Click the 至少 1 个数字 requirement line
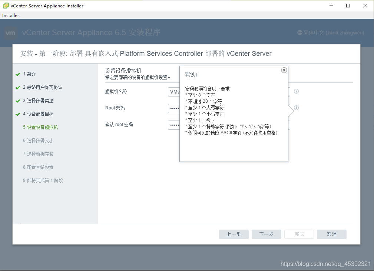 tap(200, 121)
